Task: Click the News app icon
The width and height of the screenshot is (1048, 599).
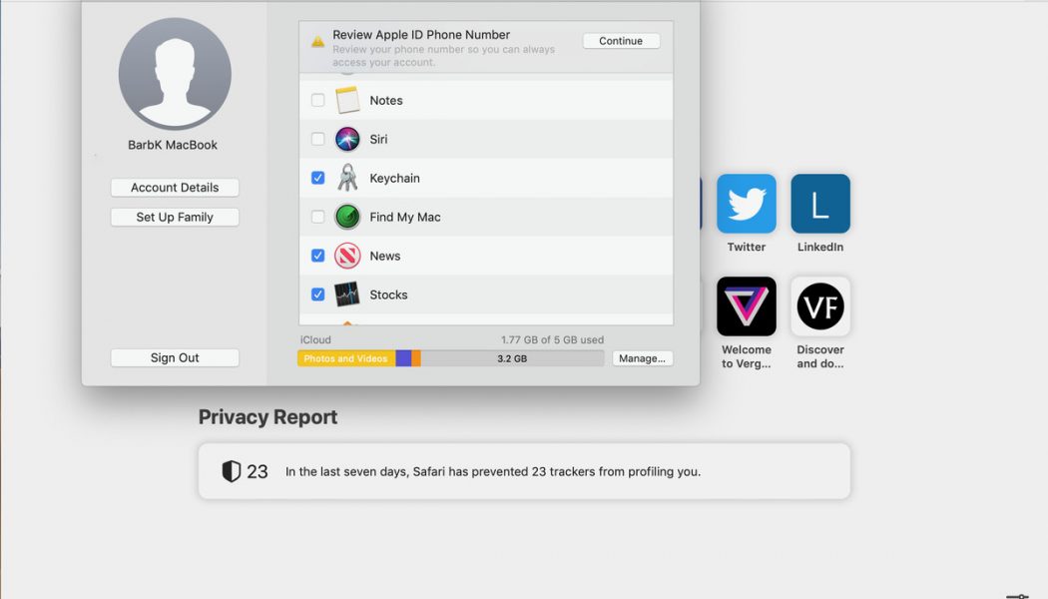Action: tap(345, 256)
